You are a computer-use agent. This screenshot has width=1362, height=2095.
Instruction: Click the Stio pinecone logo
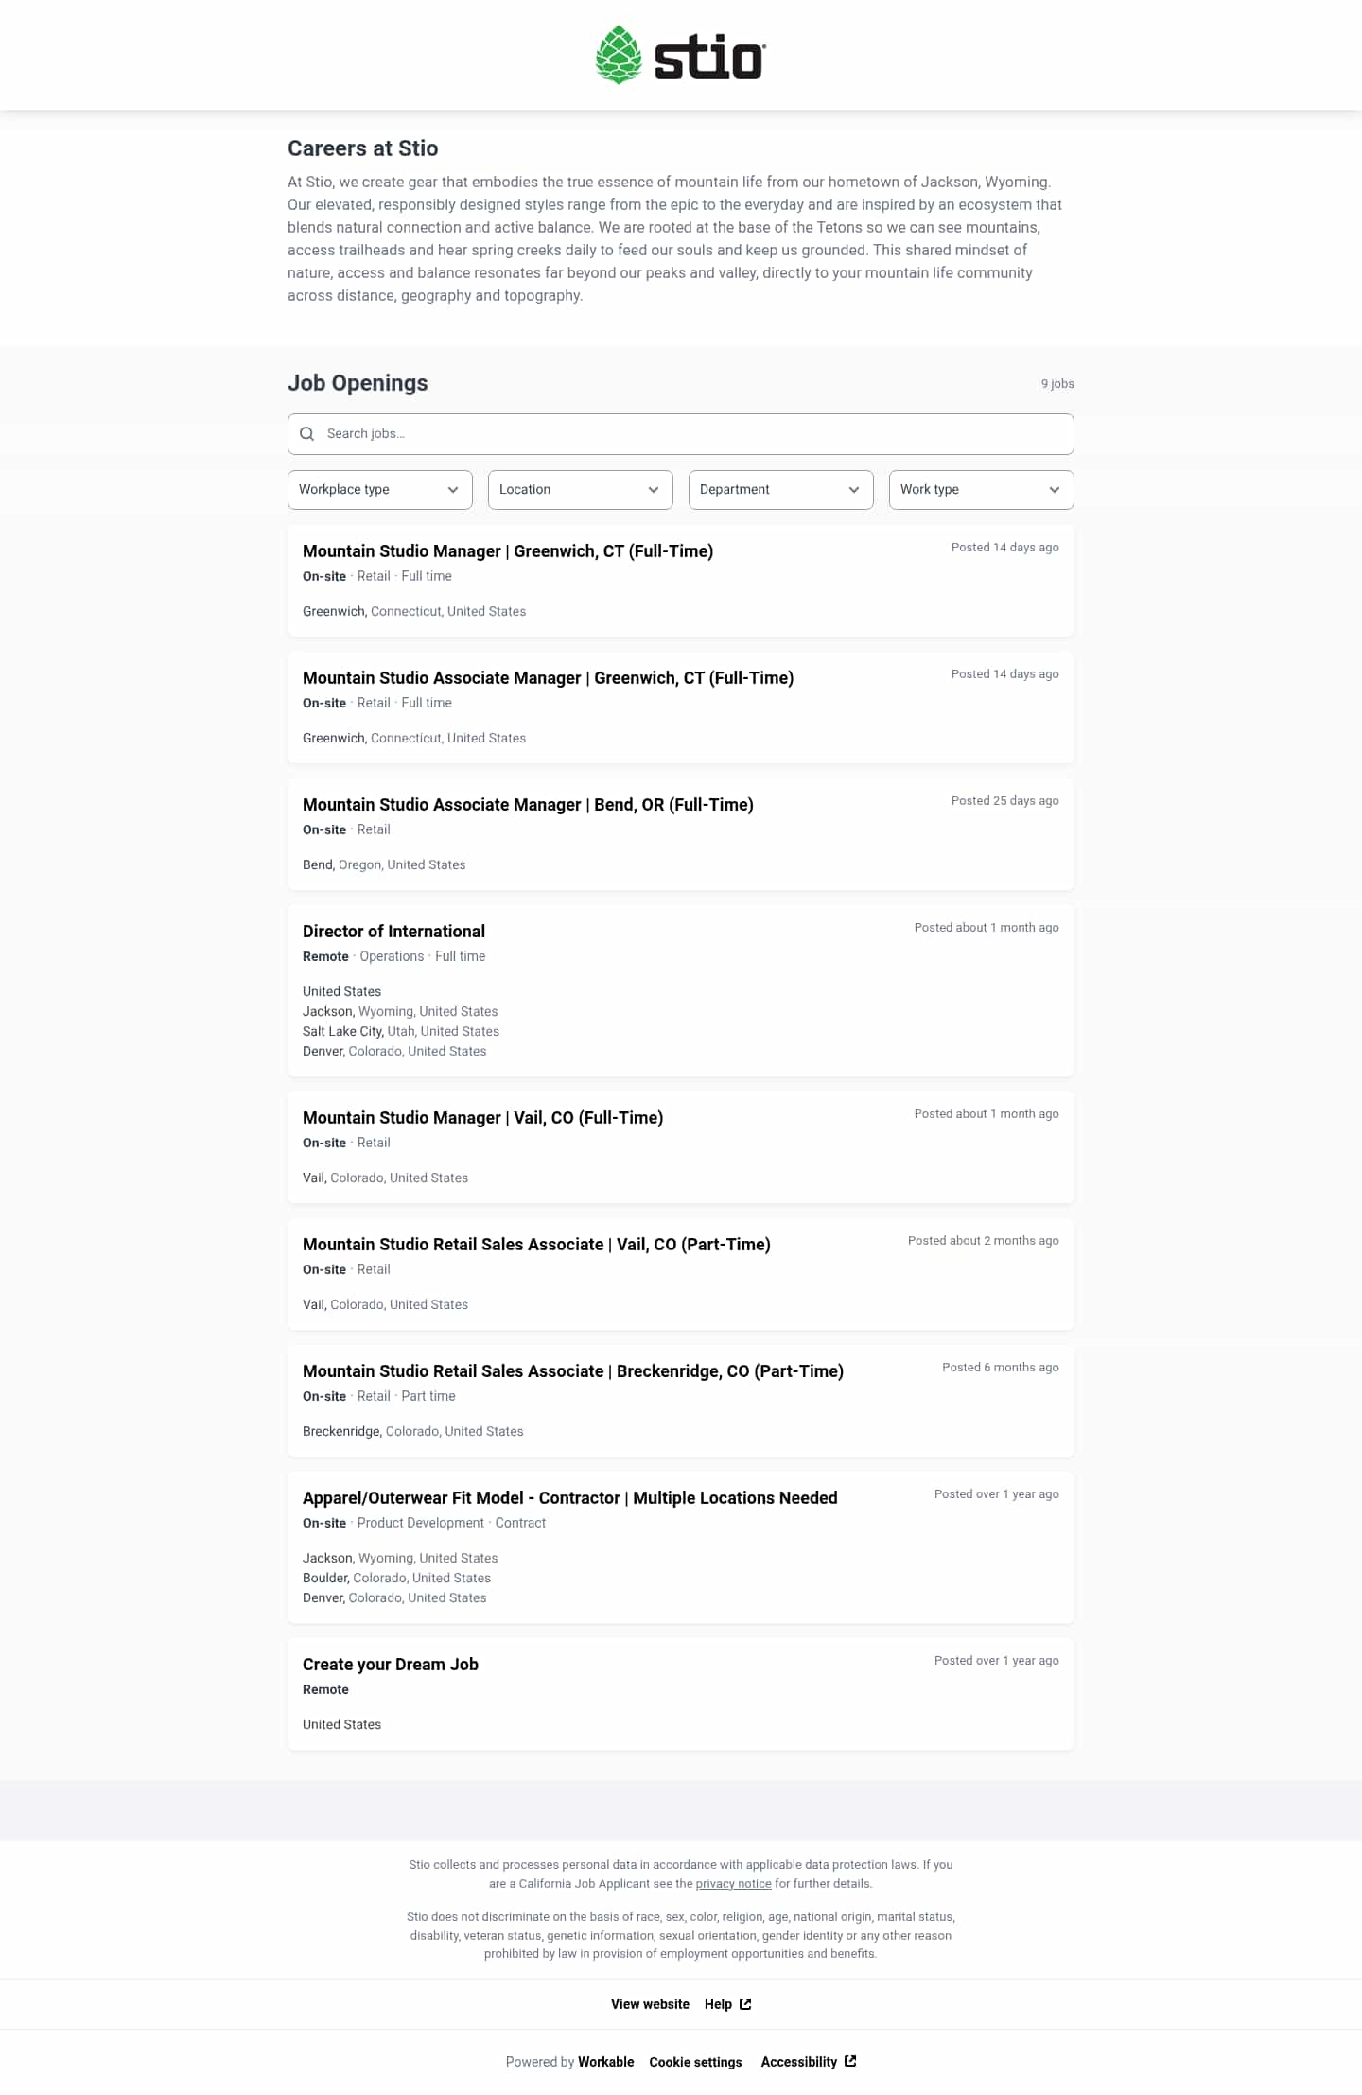click(x=619, y=55)
